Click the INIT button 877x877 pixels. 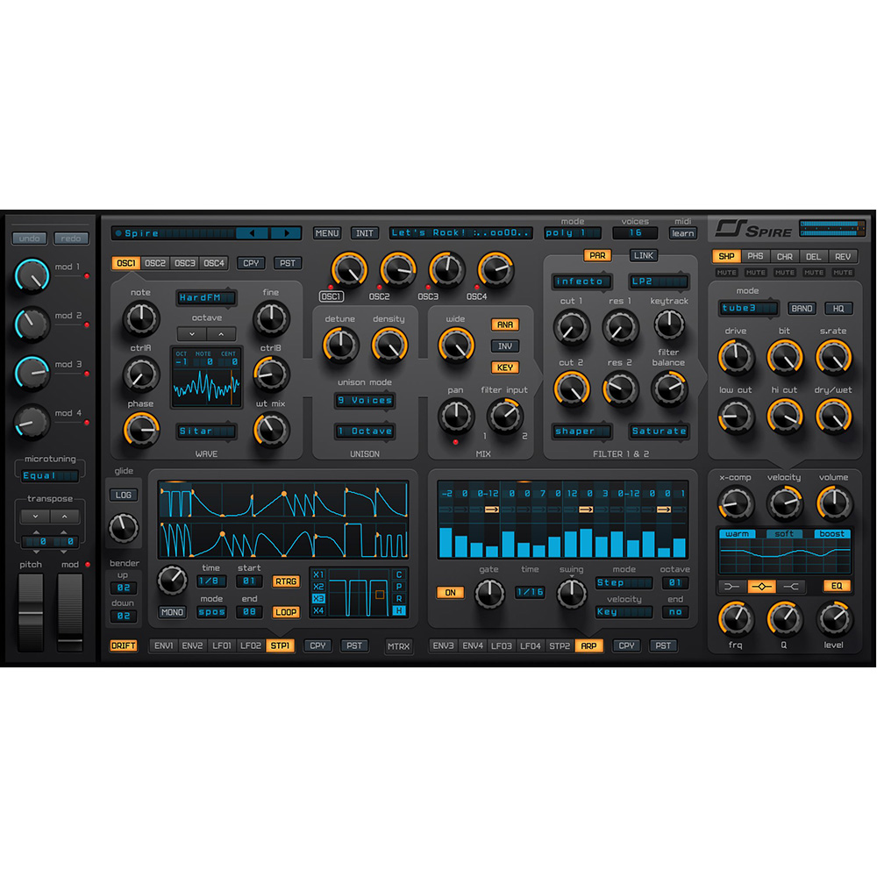(365, 233)
